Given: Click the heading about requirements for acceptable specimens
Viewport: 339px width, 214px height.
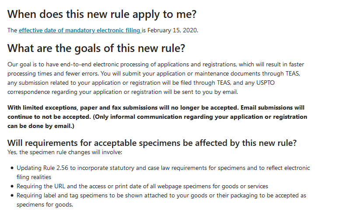Looking at the screenshot, I should (152, 143).
